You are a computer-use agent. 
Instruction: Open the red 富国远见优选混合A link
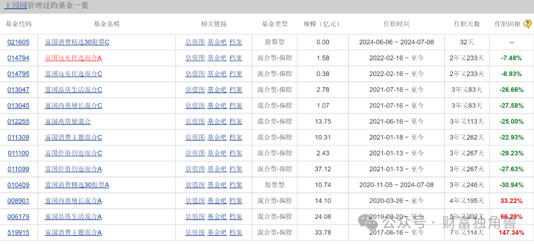(73, 58)
